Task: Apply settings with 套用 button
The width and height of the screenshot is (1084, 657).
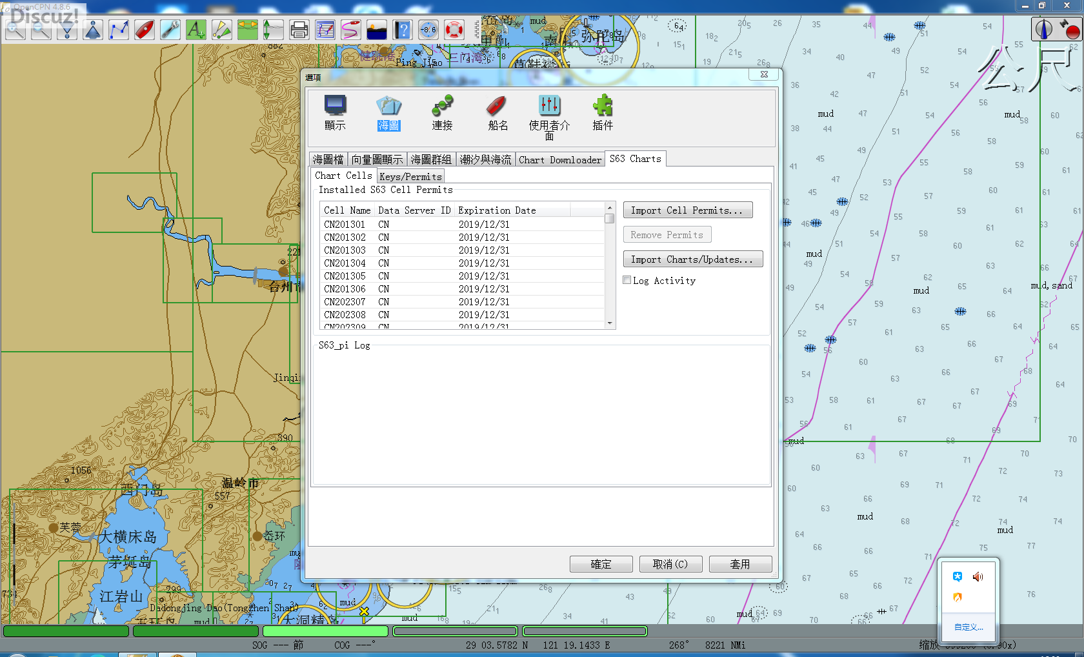Action: click(x=740, y=564)
